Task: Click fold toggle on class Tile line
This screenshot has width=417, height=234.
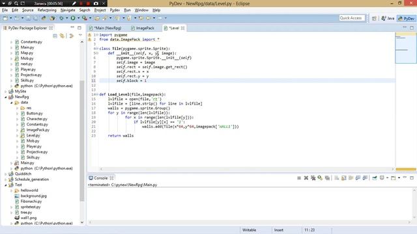Action: click(97, 49)
